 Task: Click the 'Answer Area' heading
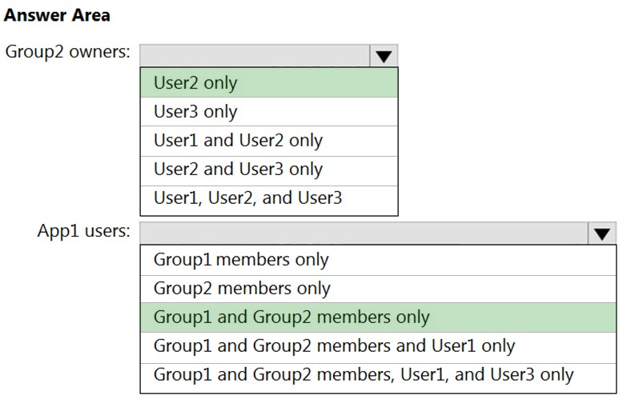coord(57,15)
